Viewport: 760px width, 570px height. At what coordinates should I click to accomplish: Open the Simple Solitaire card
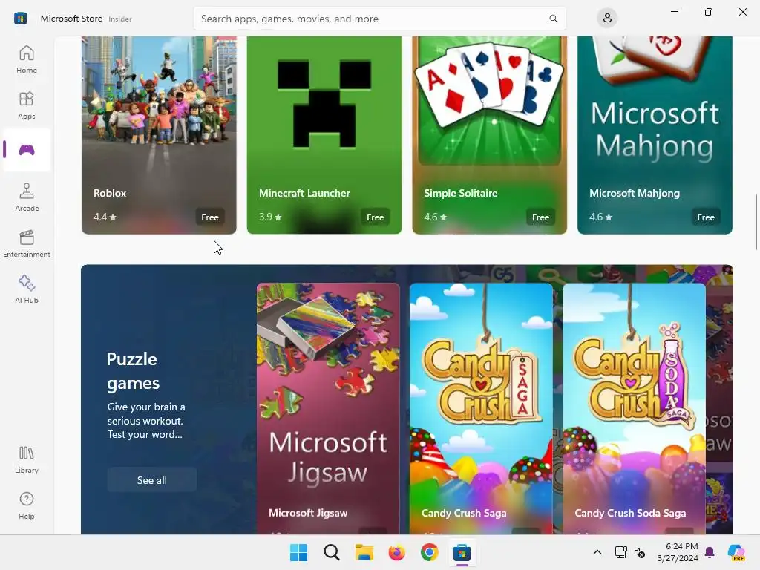click(x=490, y=135)
